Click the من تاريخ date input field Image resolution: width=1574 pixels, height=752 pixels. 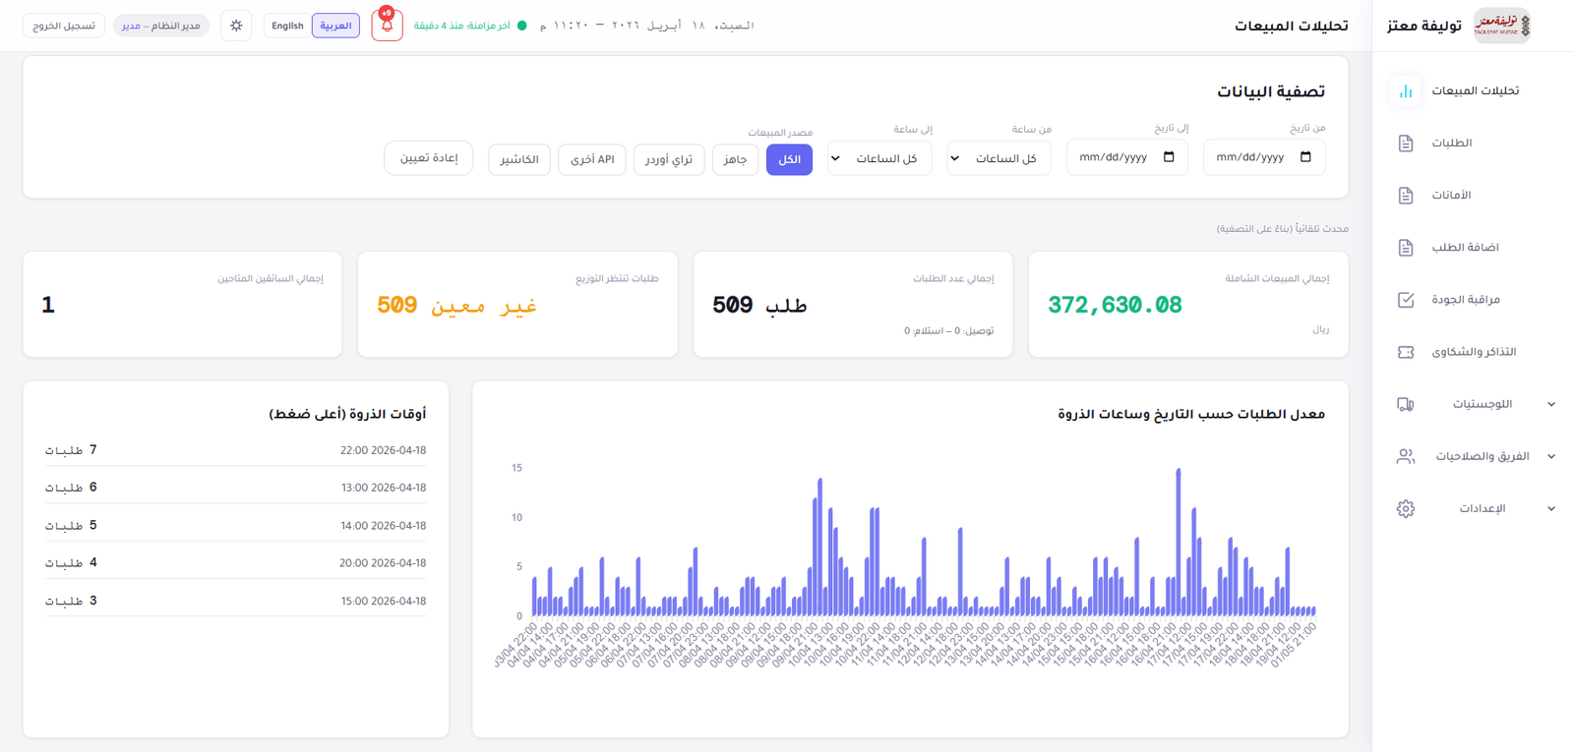(x=1264, y=157)
